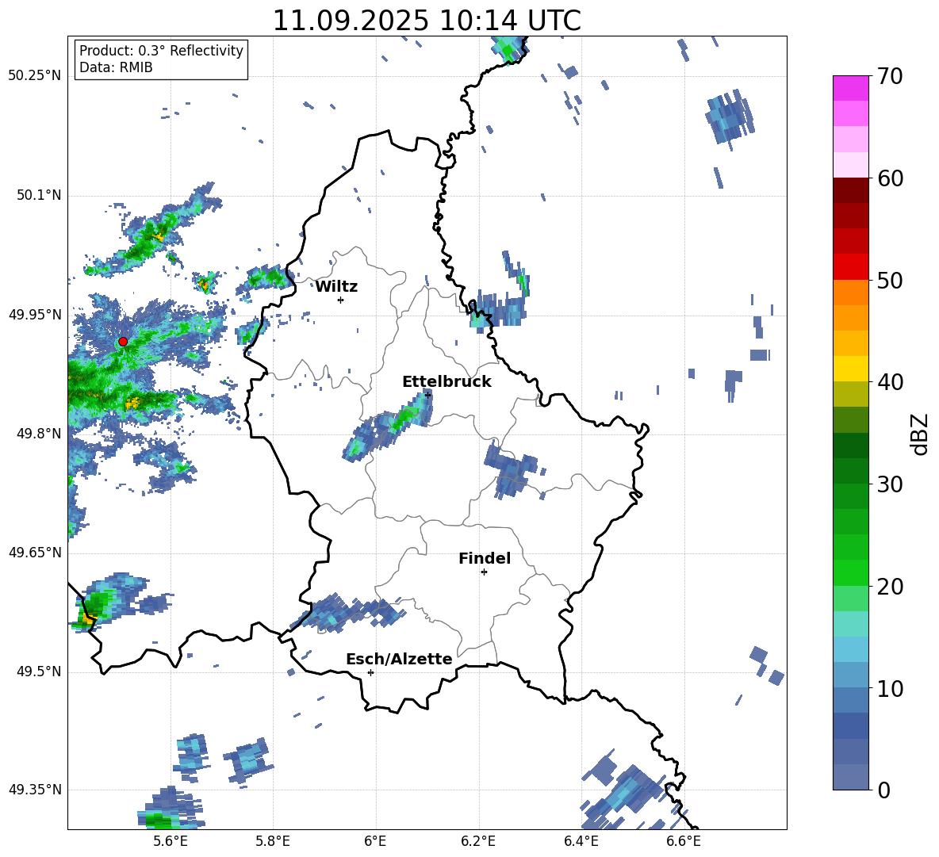Image resolution: width=939 pixels, height=857 pixels.
Task: Click the 6.6°E longitude label
Action: [684, 841]
